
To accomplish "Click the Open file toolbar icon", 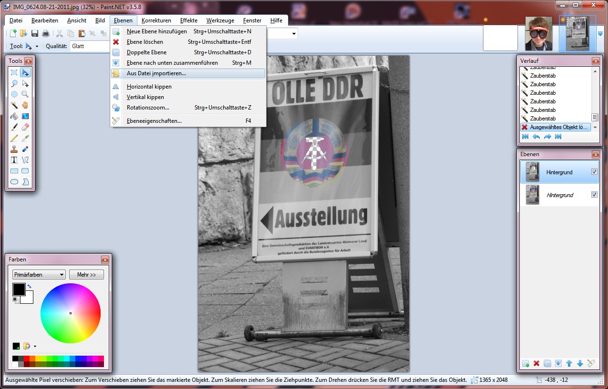I will pos(23,33).
